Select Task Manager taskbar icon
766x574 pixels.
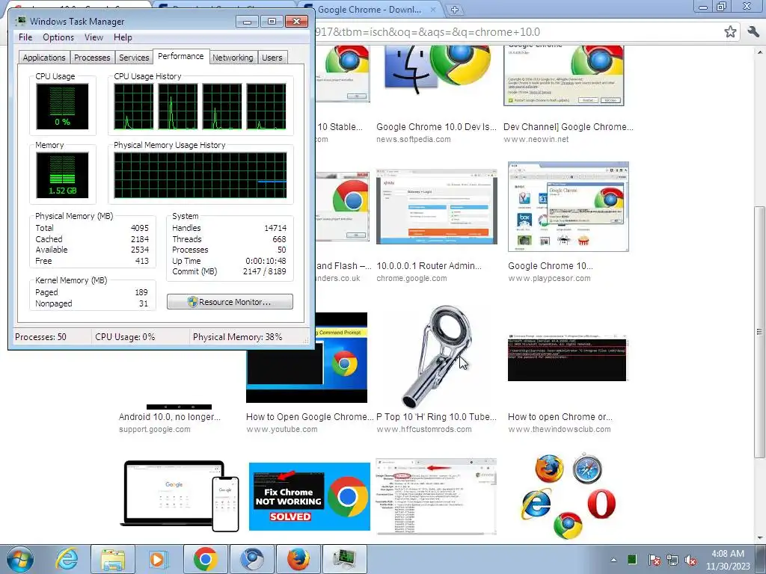[345, 559]
